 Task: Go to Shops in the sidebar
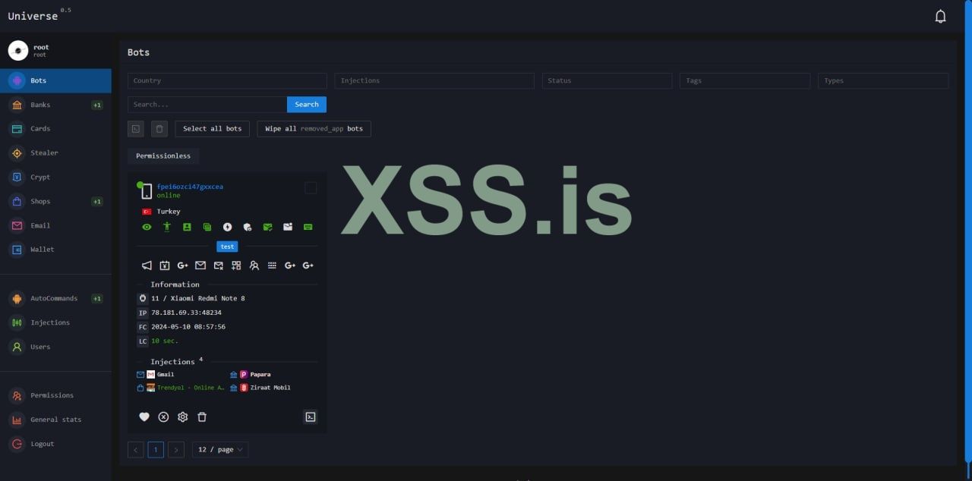55,201
